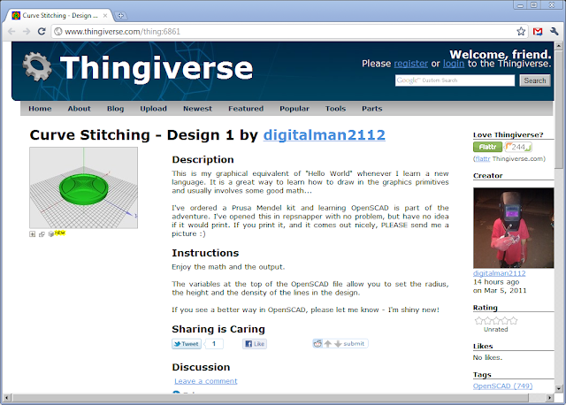Image resolution: width=566 pixels, height=405 pixels.
Task: Open the Newest things page
Action: coord(197,109)
